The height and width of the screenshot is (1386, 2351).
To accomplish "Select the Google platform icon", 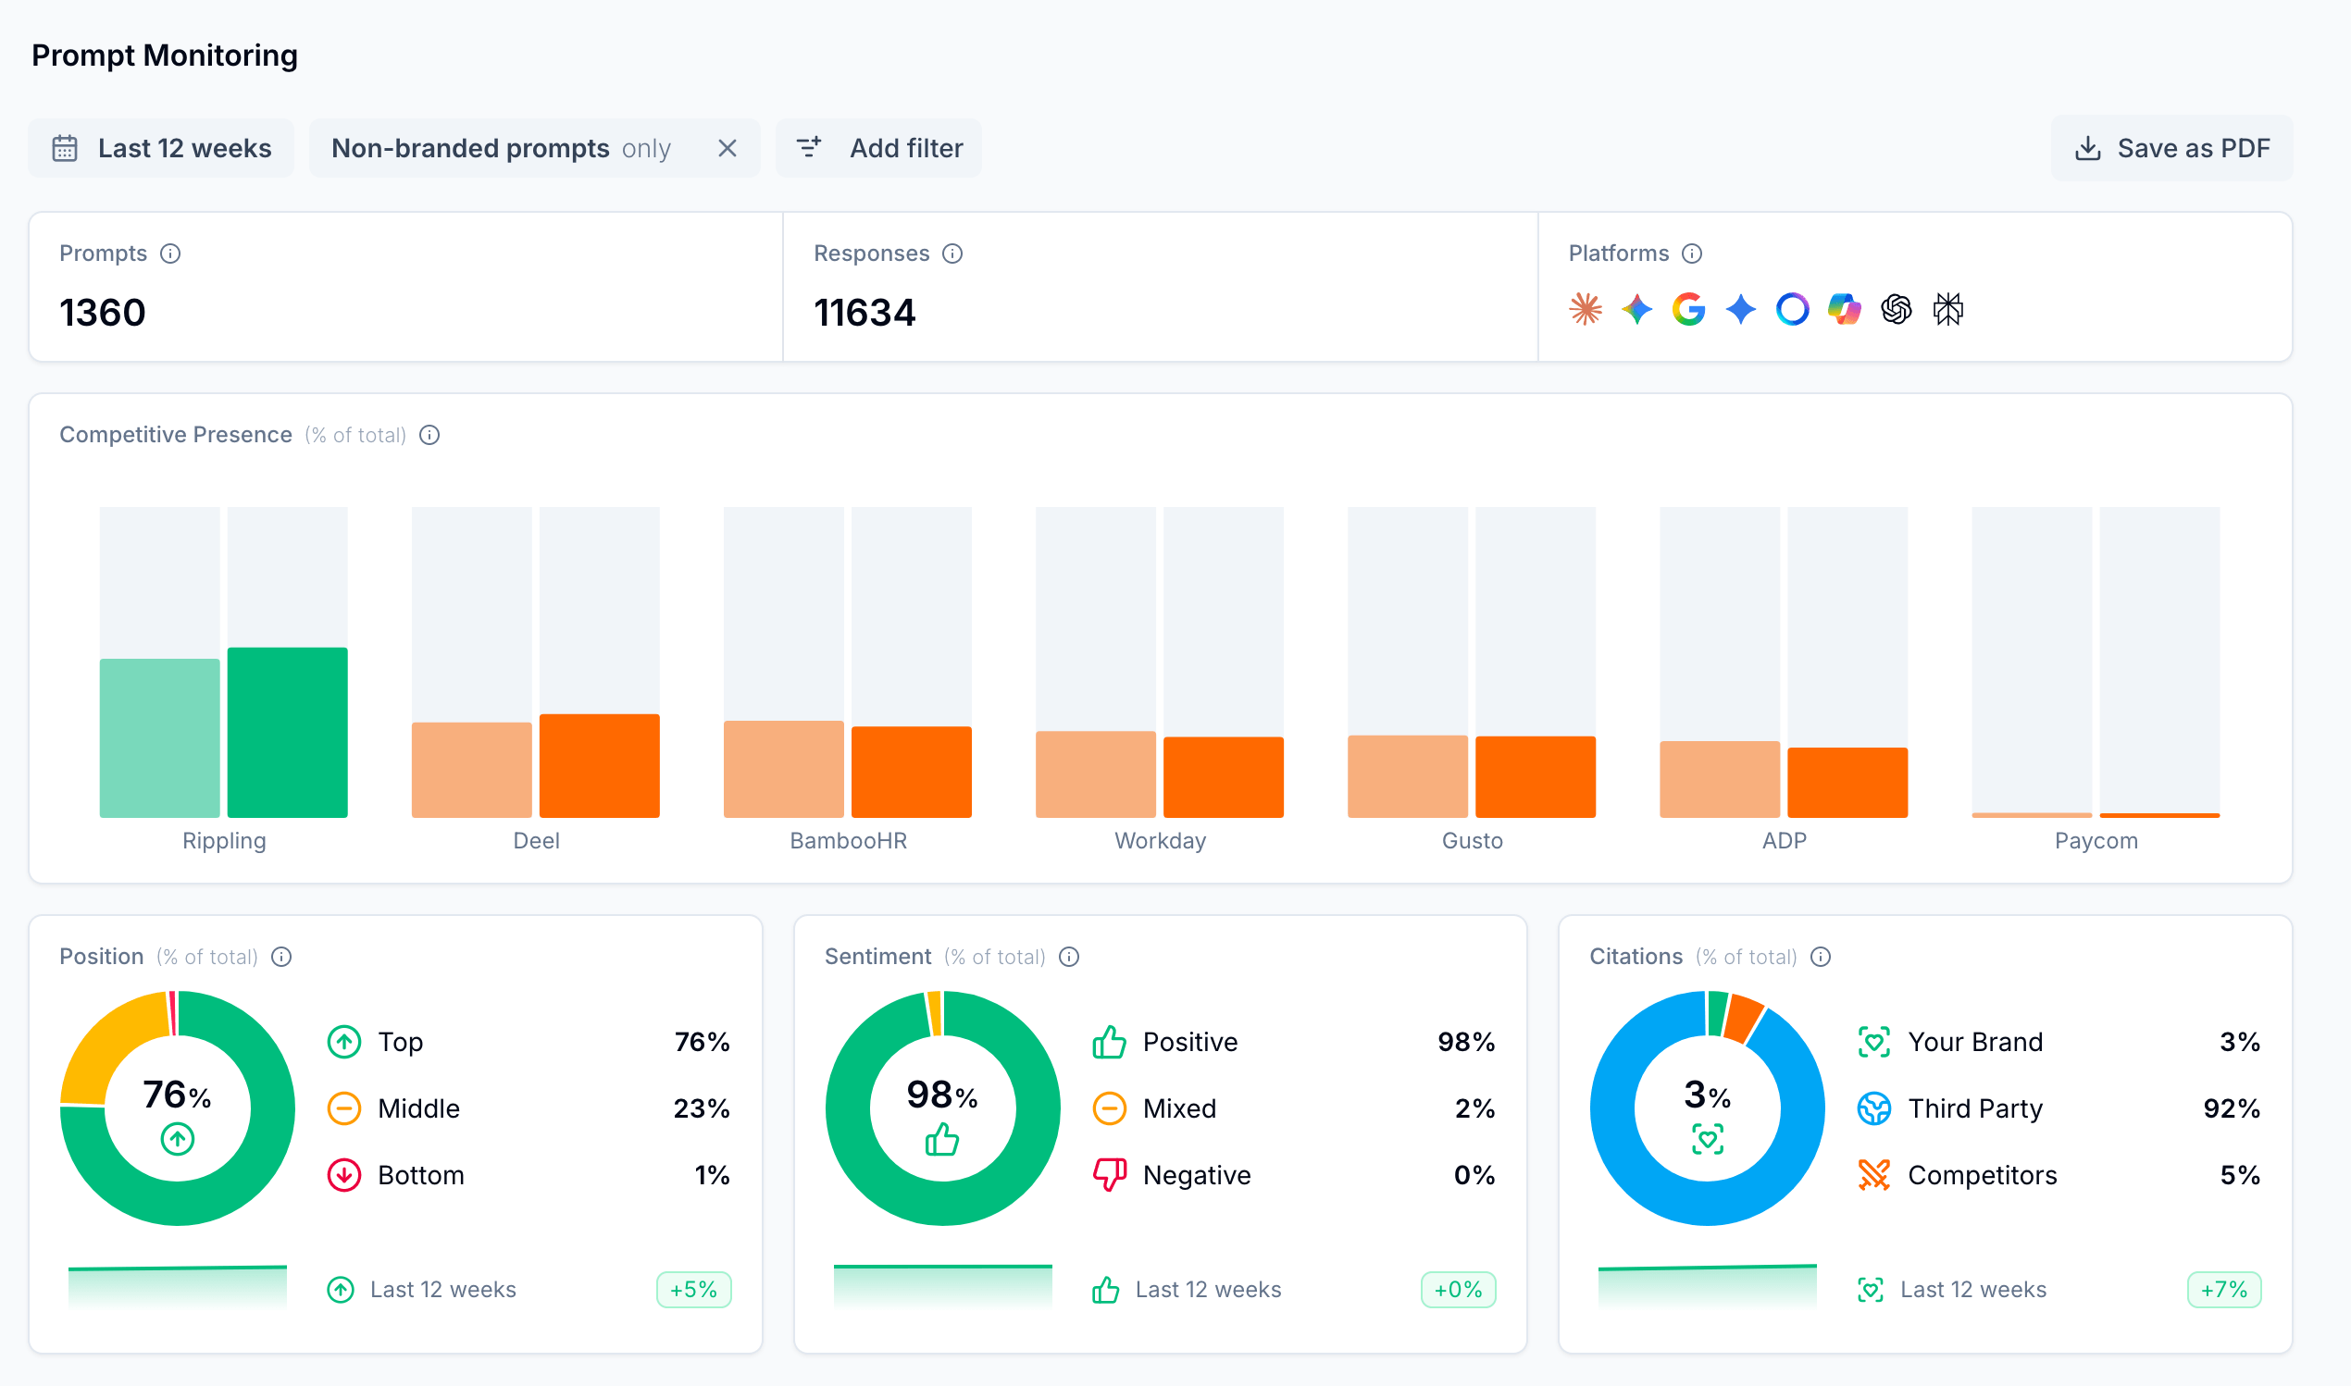I will (x=1690, y=309).
